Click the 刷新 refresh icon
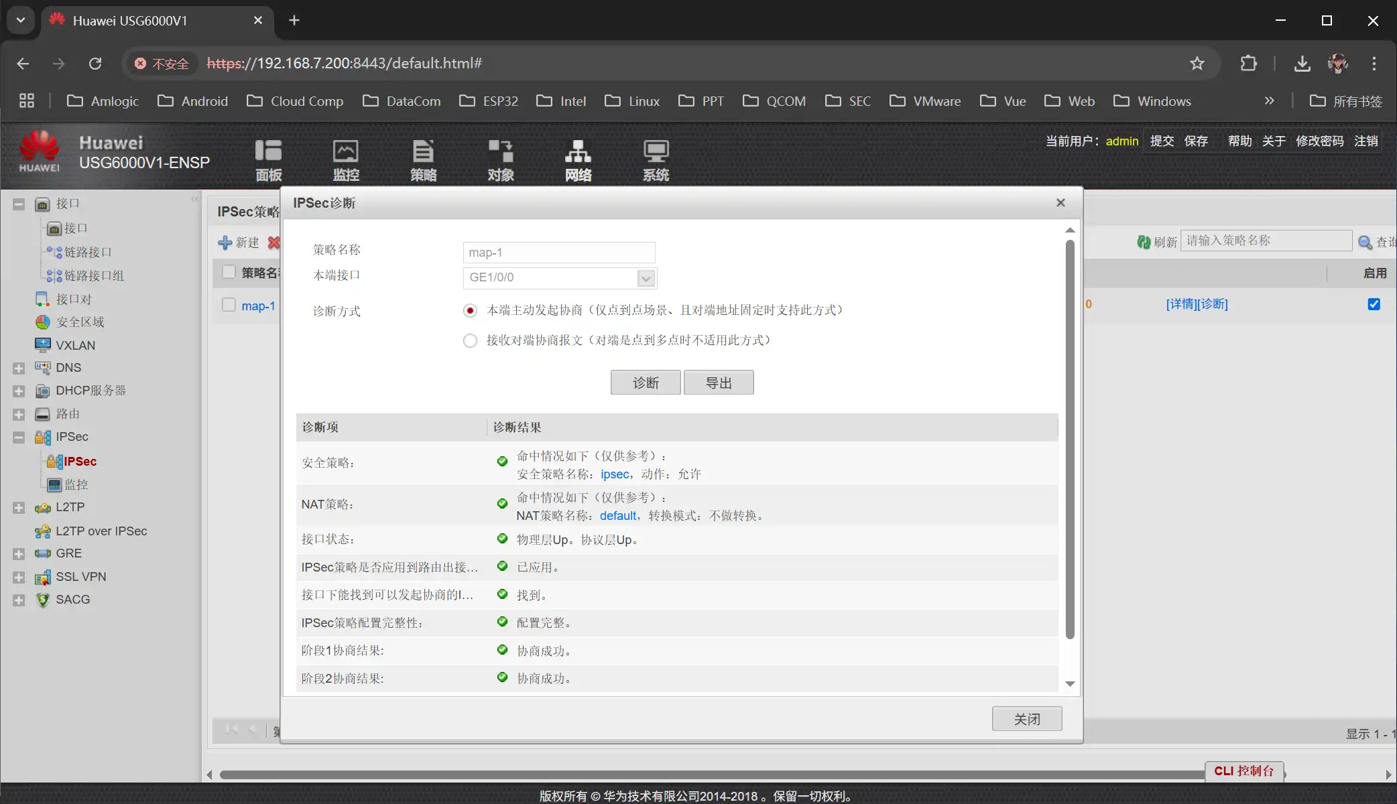 click(x=1144, y=242)
